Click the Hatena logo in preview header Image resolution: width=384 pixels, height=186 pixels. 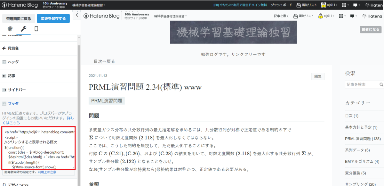(372, 16)
